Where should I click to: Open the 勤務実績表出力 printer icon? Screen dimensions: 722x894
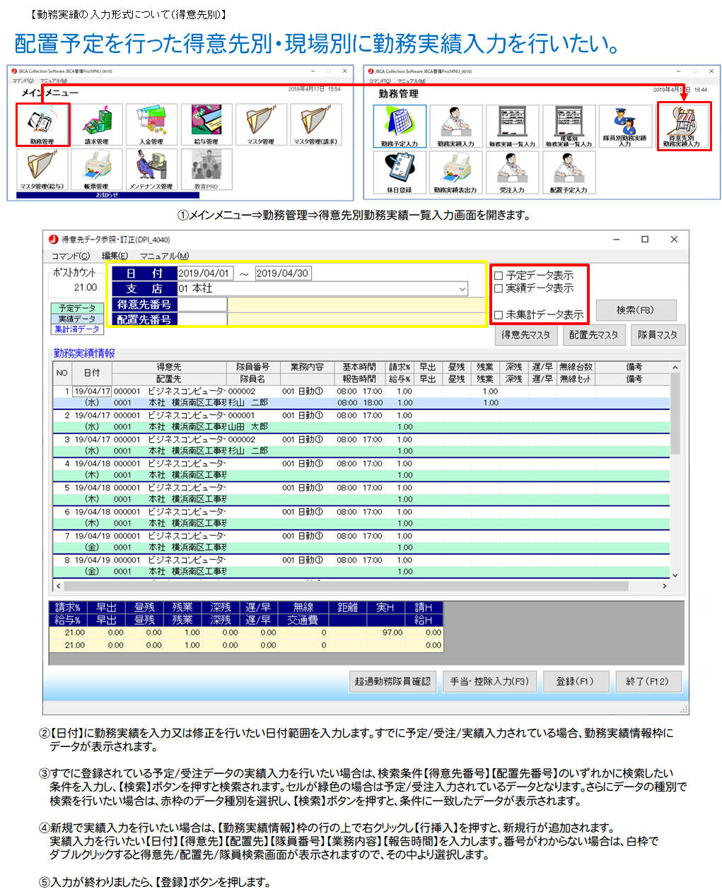coord(455,172)
